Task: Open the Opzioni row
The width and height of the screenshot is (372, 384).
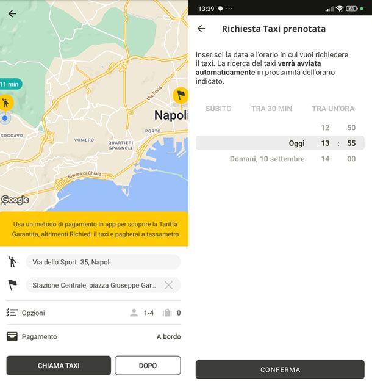Action: point(94,313)
